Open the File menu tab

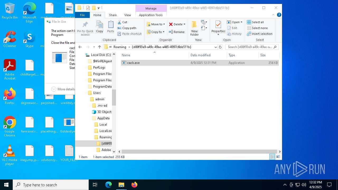82,15
